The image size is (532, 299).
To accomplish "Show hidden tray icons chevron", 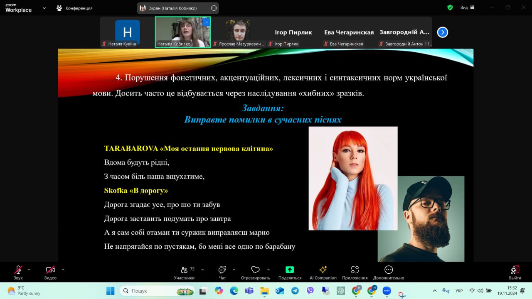I will (x=435, y=291).
